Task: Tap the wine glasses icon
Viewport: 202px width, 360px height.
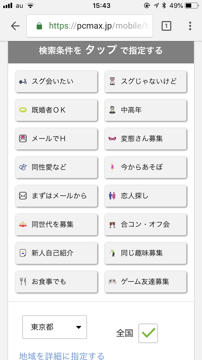Action: (112, 224)
